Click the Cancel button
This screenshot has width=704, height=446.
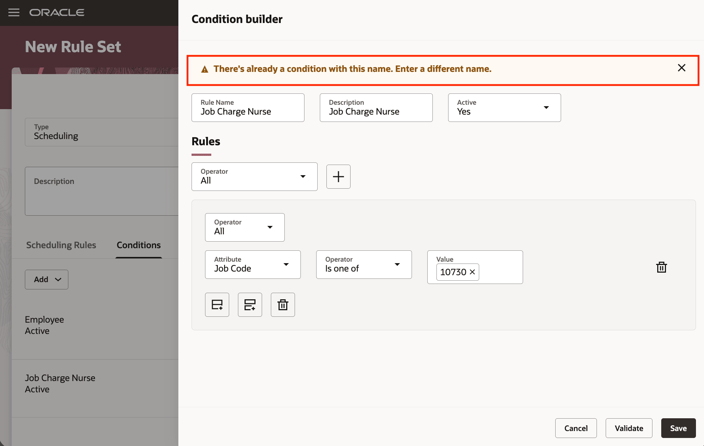(x=576, y=428)
